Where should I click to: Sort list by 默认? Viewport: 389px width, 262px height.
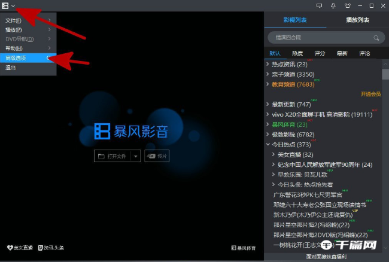[x=275, y=53]
